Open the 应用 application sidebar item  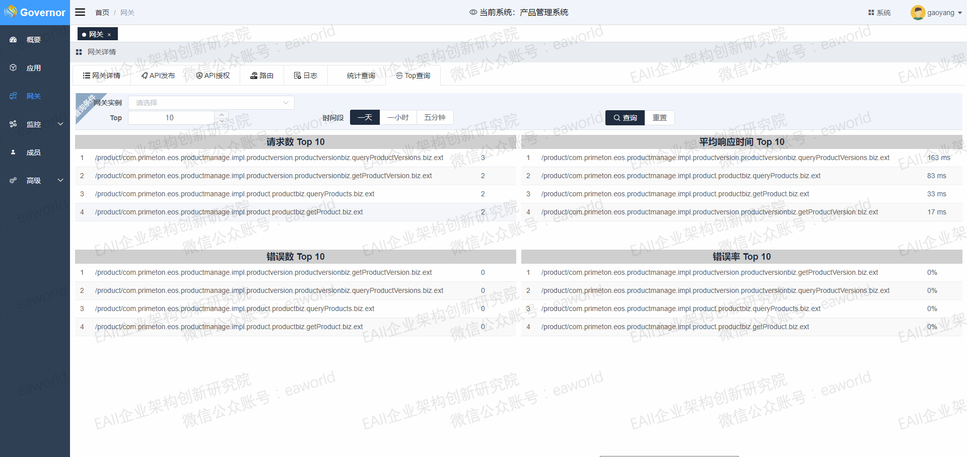[33, 68]
